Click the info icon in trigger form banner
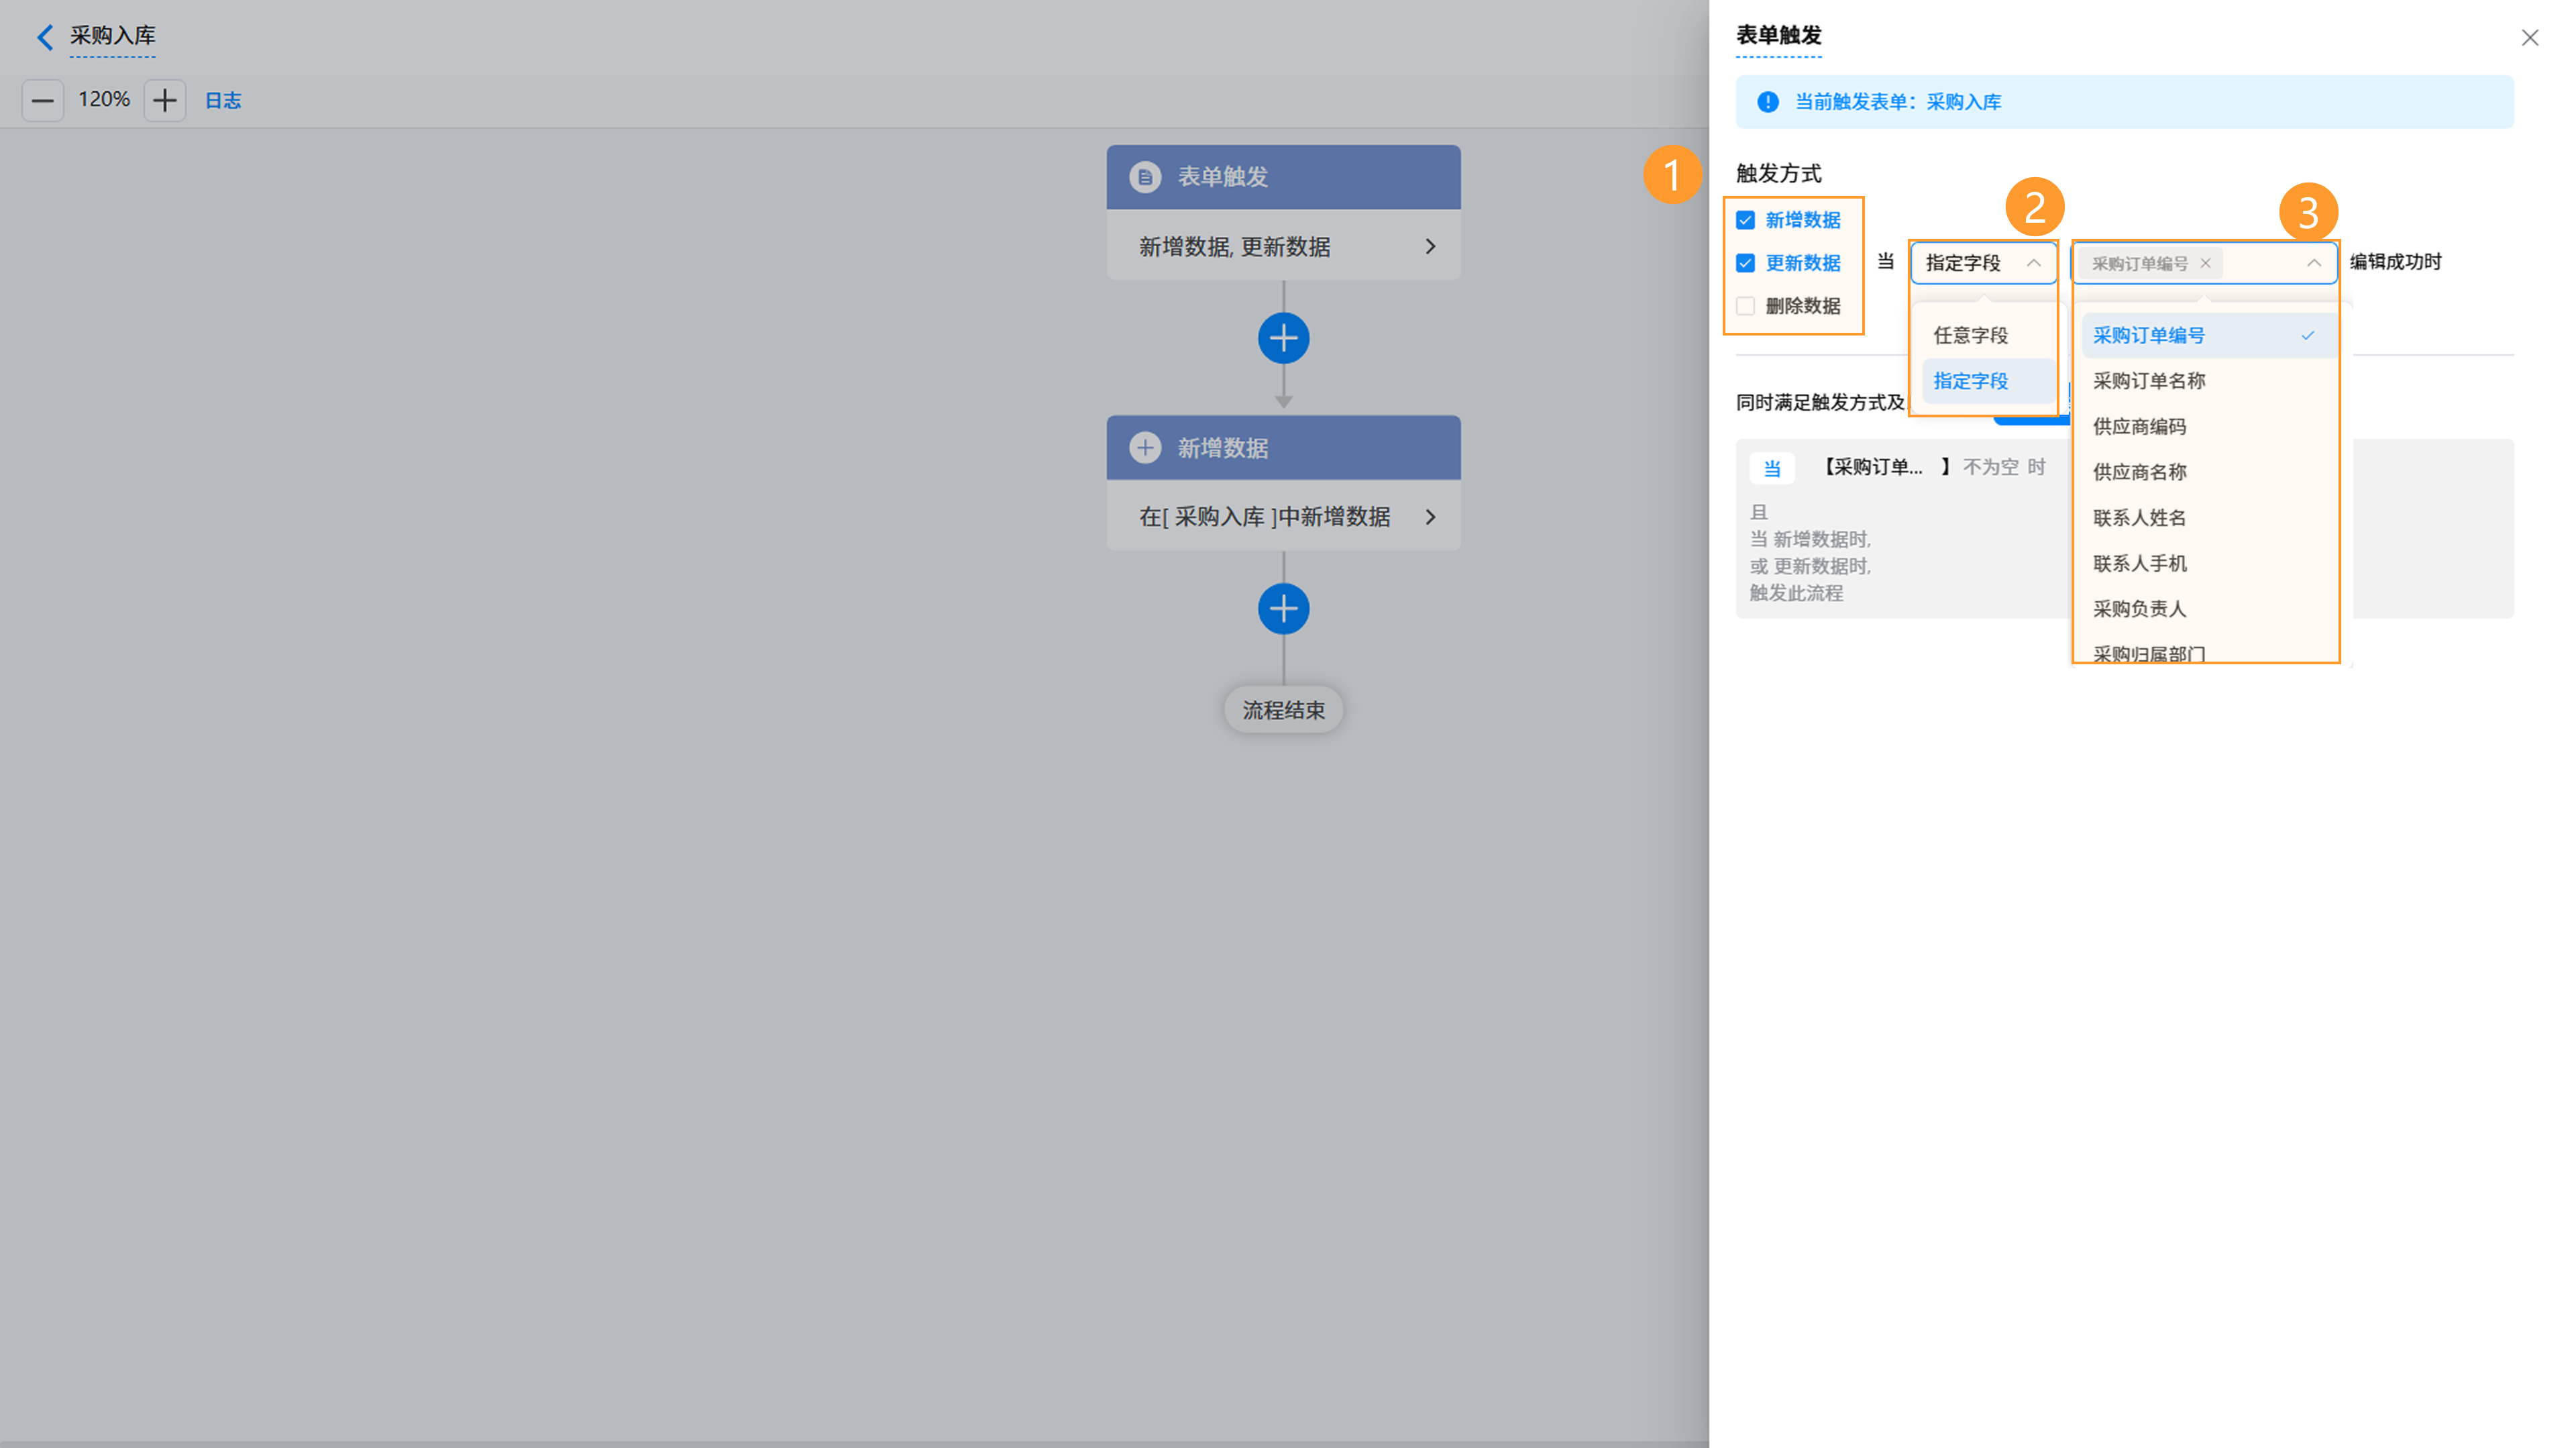The width and height of the screenshot is (2576, 1448). pos(1767,102)
